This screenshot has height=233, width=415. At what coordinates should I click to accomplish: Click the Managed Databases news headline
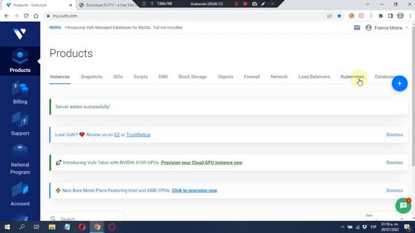pyautogui.click(x=123, y=27)
